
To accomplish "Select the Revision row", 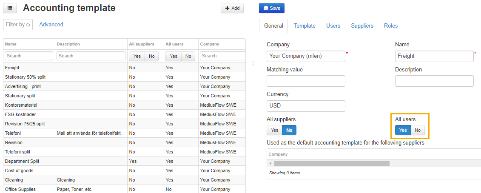I will (x=124, y=142).
